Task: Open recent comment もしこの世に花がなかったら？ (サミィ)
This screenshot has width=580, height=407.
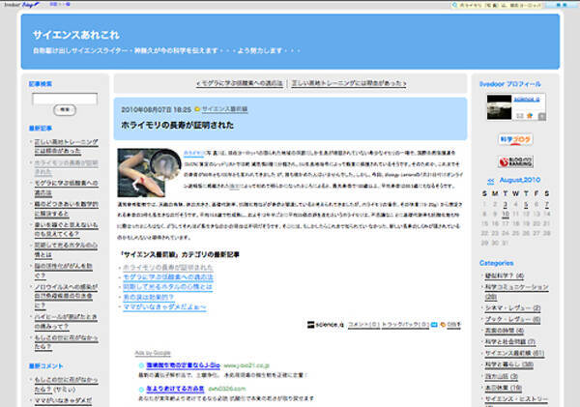Action: click(x=66, y=385)
